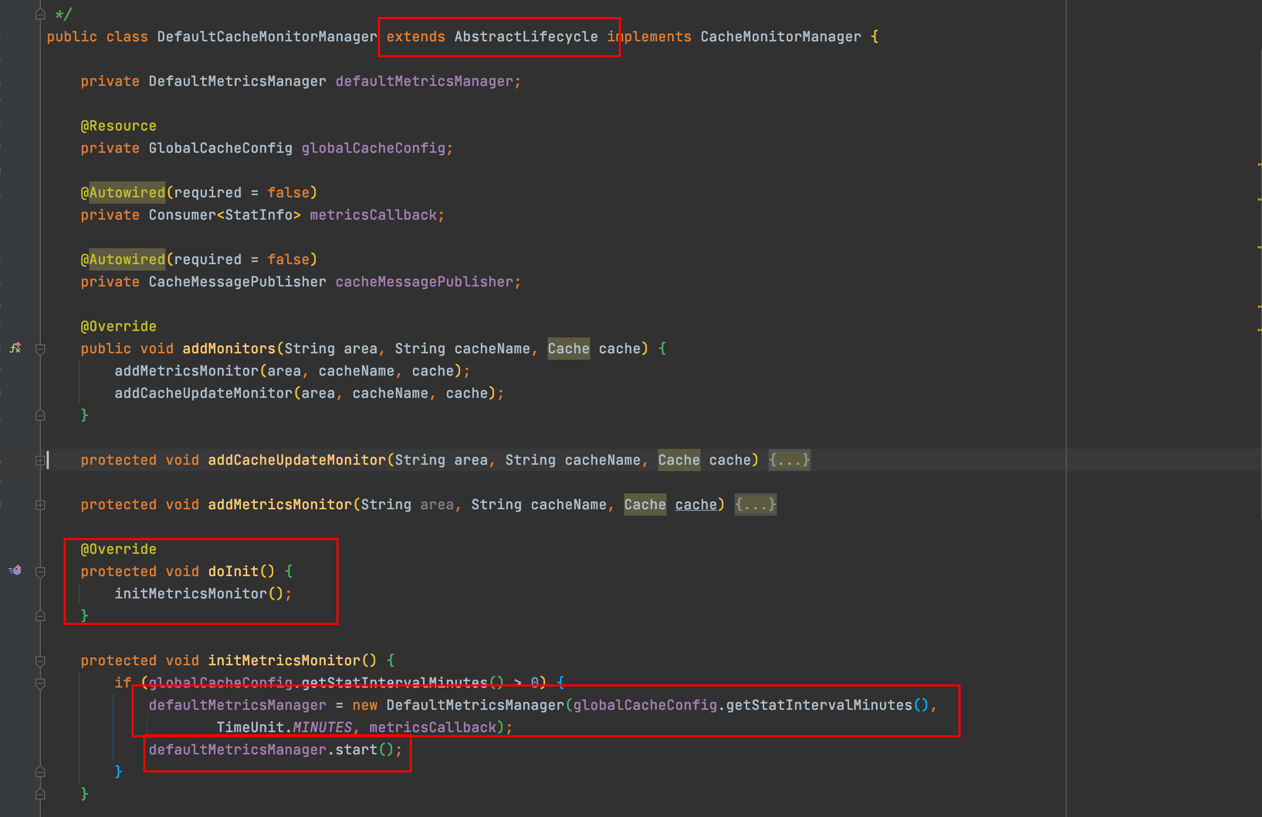
Task: Click the doInit method name
Action: (233, 571)
